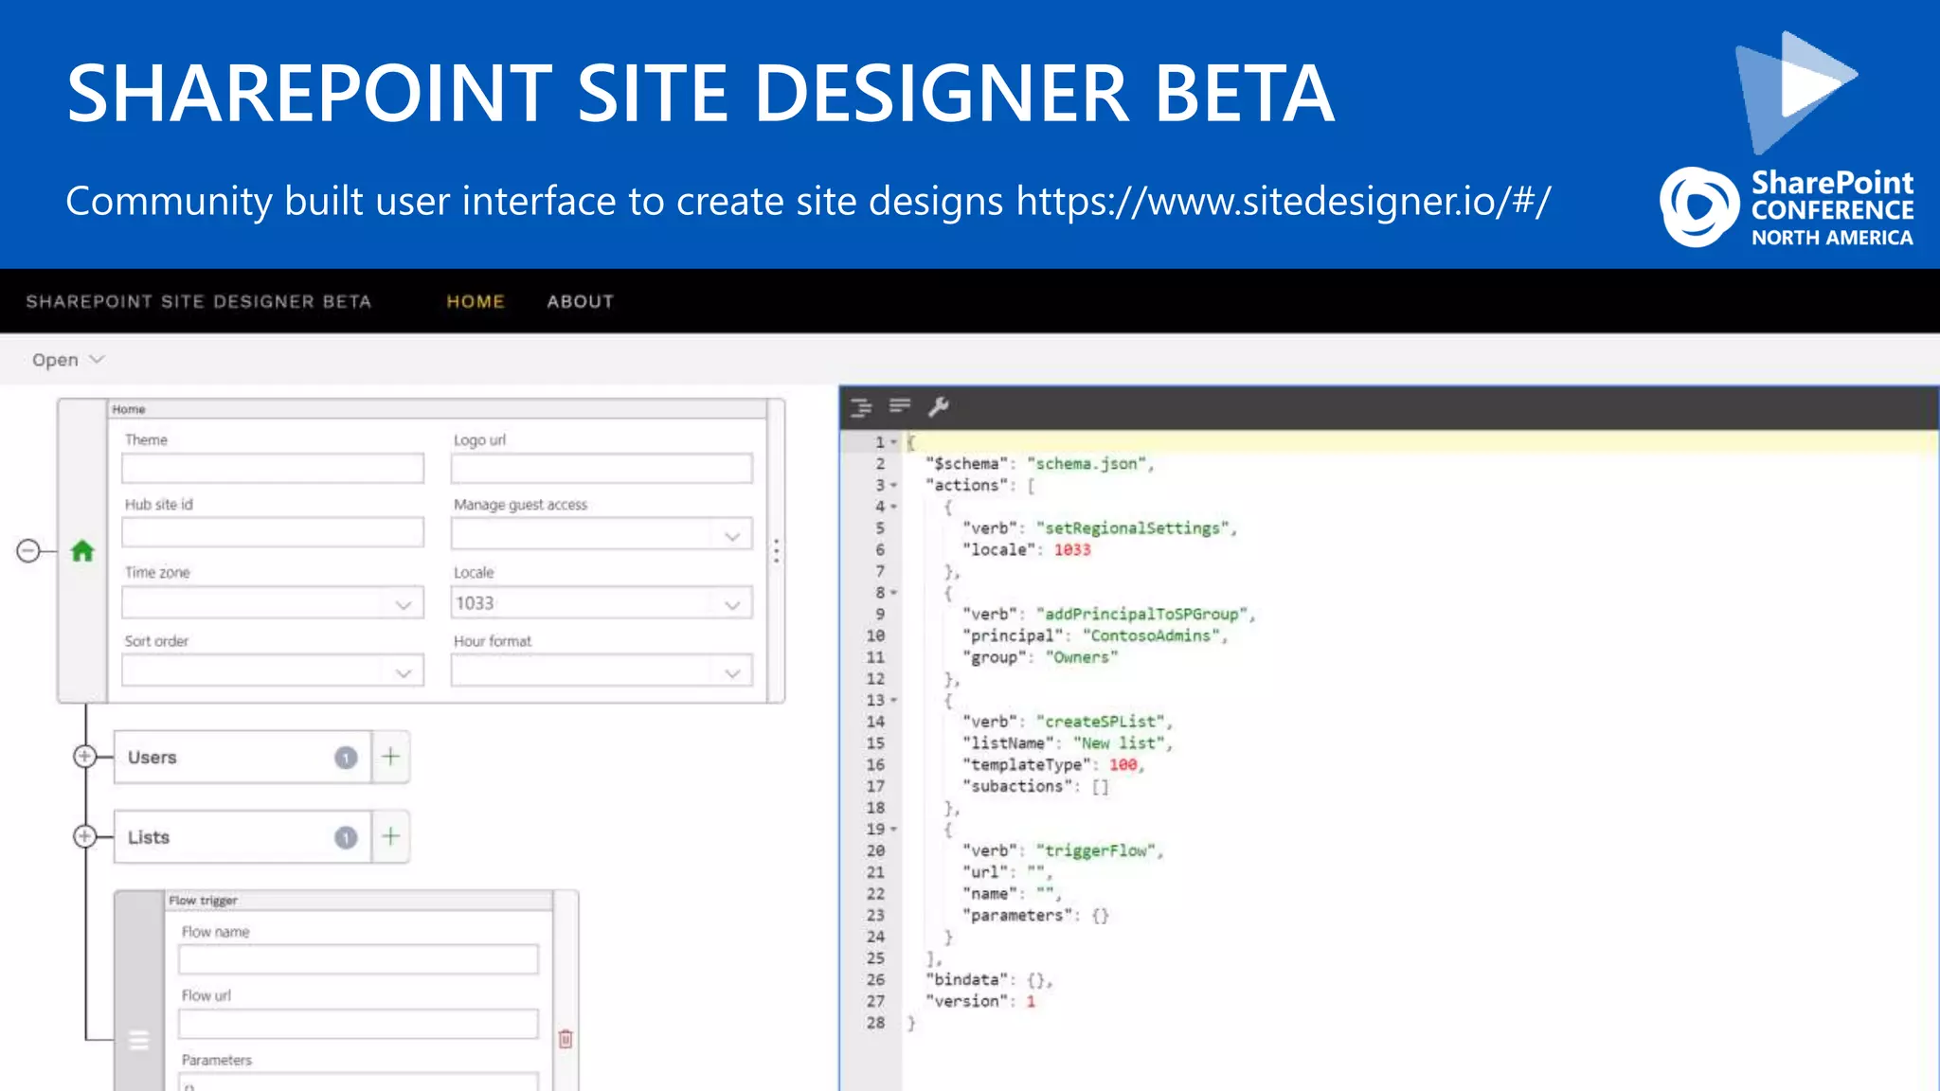
Task: Open the Sort order dropdown
Action: coord(273,671)
